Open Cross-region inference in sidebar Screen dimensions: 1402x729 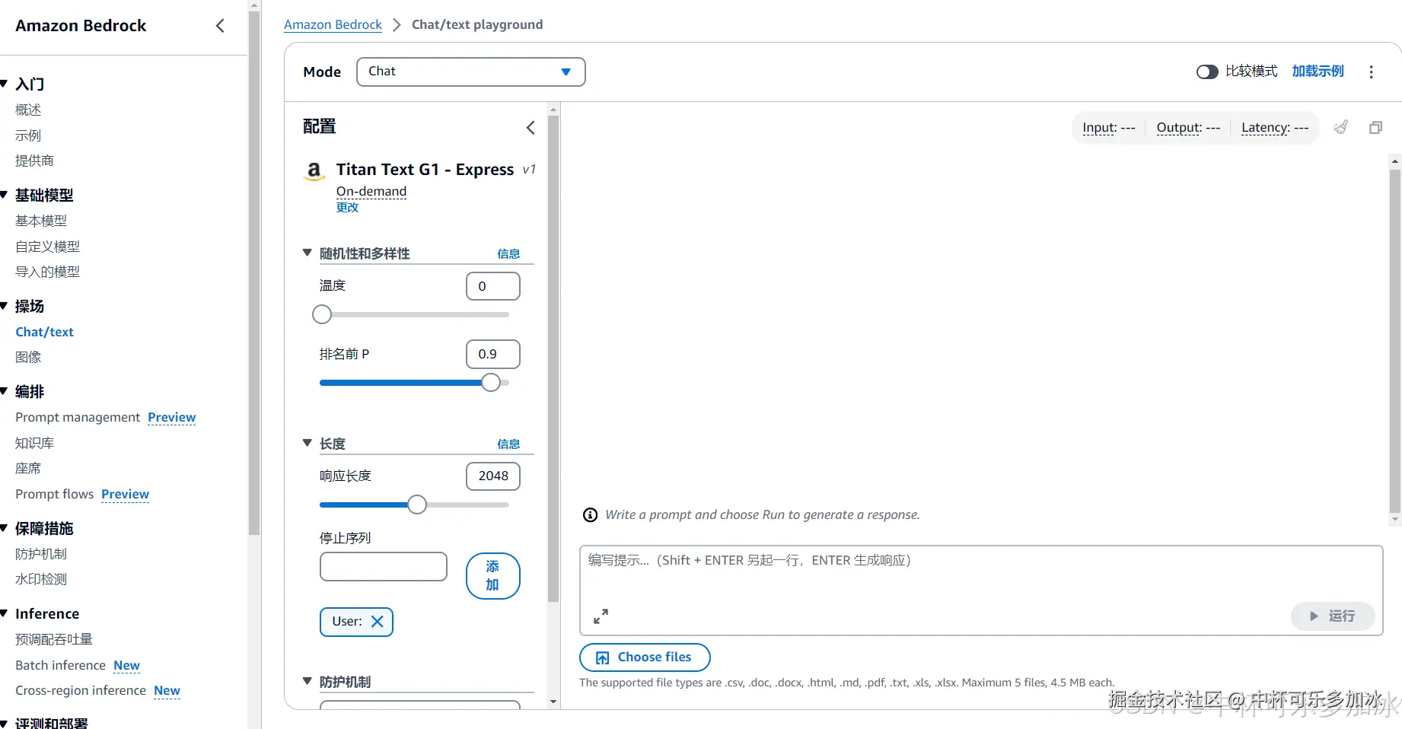(x=81, y=690)
